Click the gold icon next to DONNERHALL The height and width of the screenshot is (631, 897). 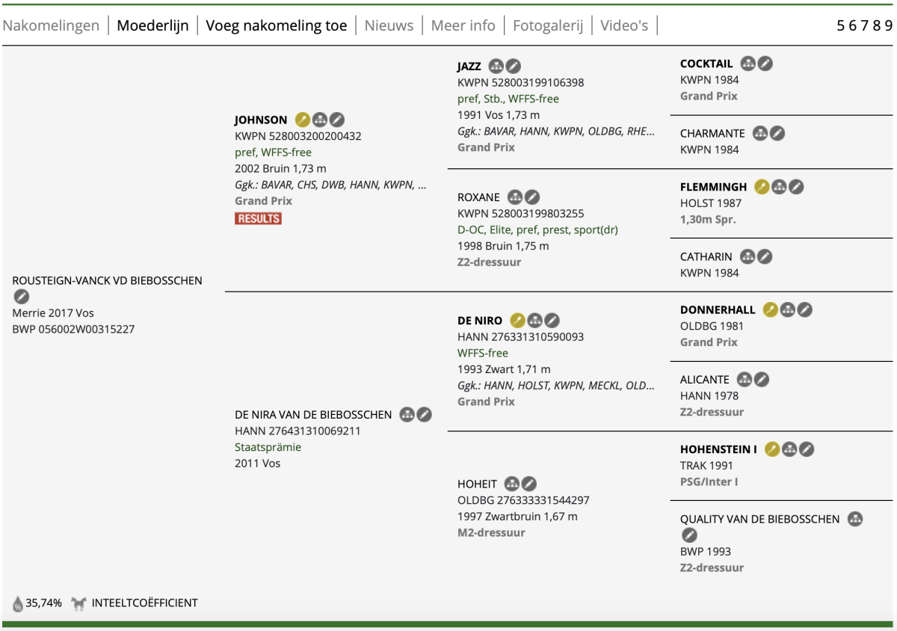[x=770, y=310]
